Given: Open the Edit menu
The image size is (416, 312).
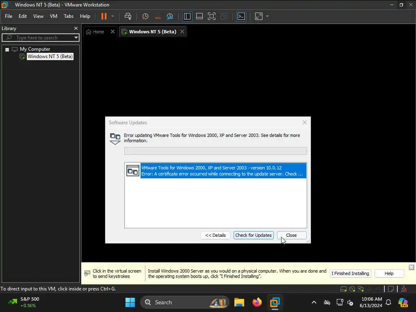Looking at the screenshot, I should (23, 16).
